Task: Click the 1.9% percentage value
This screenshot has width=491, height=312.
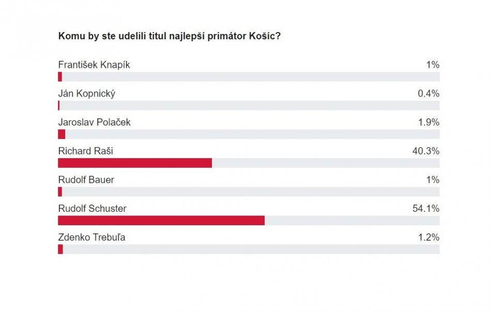Action: tap(429, 122)
